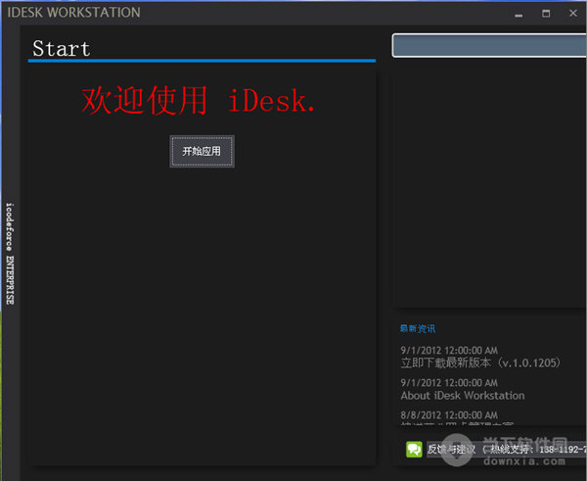
Task: Open news item 立即下载最新版本 (v.1.0.1205)
Action: coord(480,362)
